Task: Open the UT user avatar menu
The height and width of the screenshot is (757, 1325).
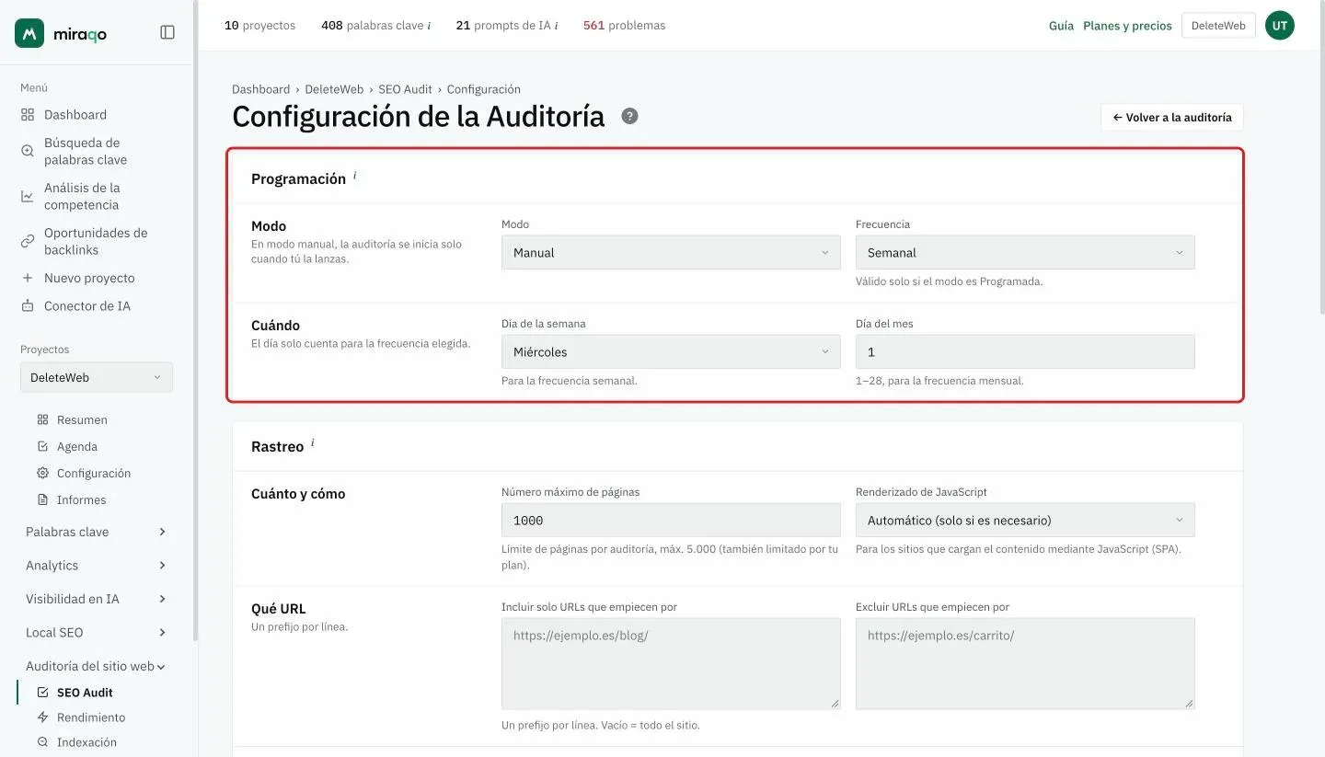Action: click(1280, 26)
